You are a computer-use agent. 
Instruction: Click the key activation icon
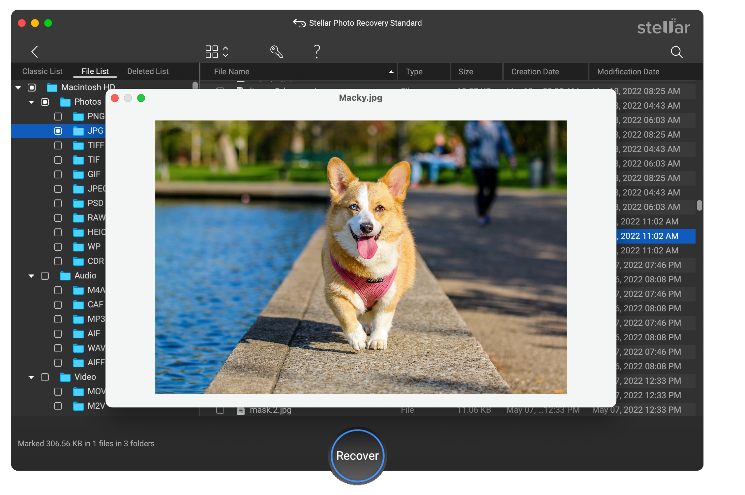(x=276, y=52)
